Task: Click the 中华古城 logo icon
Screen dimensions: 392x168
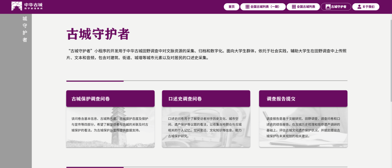Action: coord(17,6)
